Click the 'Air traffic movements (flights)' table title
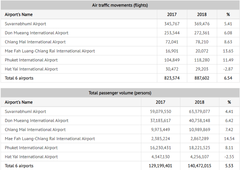Image resolution: width=240 pixels, height=170 pixels. 120,5
